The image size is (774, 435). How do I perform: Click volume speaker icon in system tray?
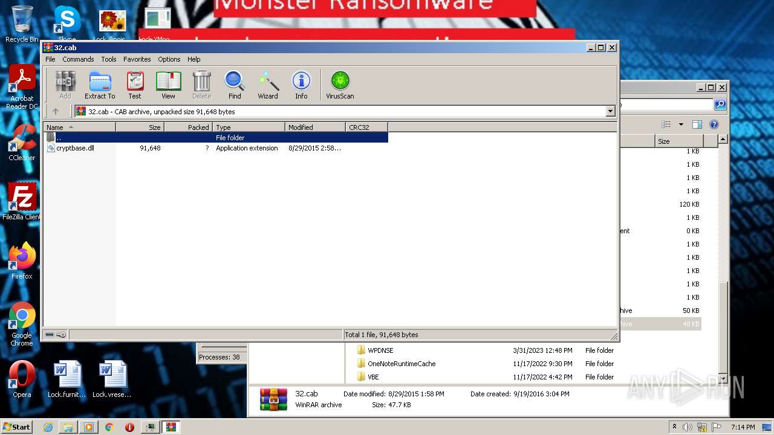[x=688, y=427]
